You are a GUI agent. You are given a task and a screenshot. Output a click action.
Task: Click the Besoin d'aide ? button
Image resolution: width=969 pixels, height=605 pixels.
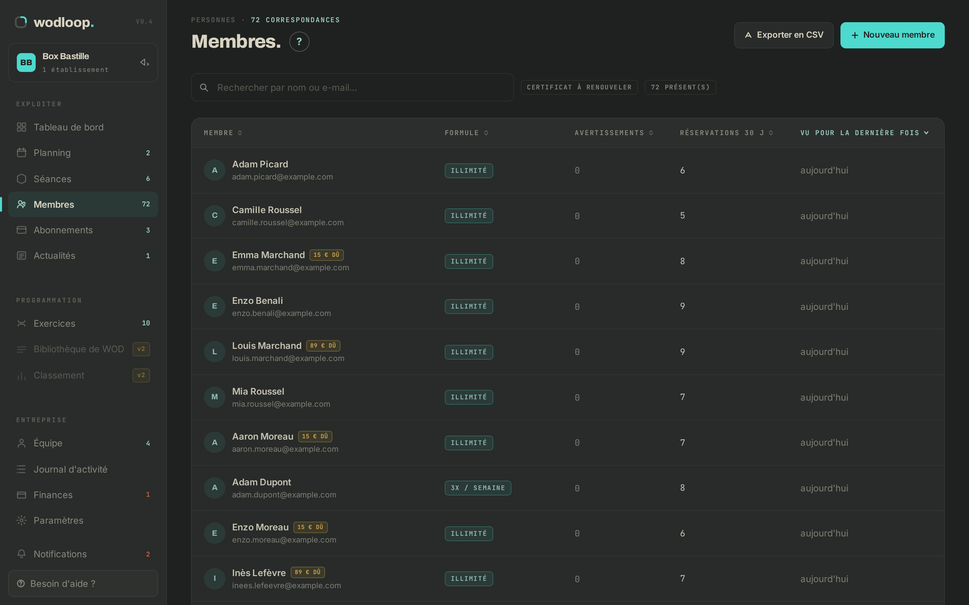[x=83, y=583]
